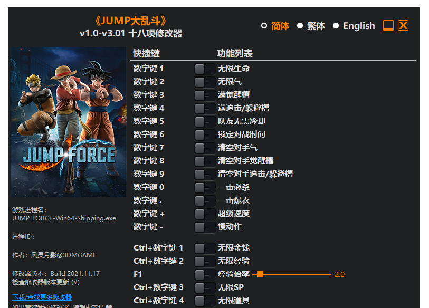Image resolution: width=429 pixels, height=308 pixels.
Task: Close the trainer with X icon
Action: point(403,25)
